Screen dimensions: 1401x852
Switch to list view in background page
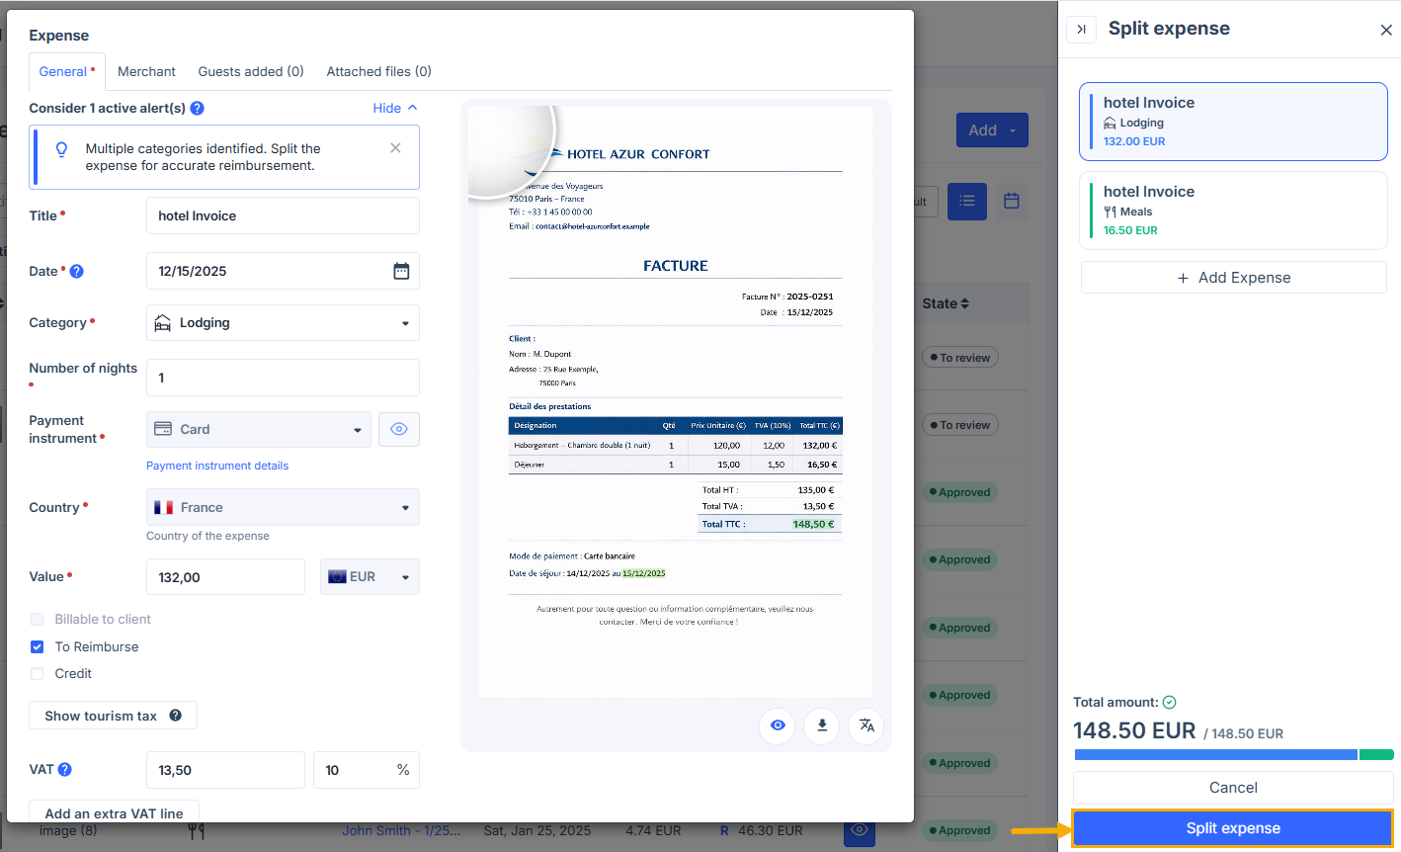pos(967,201)
